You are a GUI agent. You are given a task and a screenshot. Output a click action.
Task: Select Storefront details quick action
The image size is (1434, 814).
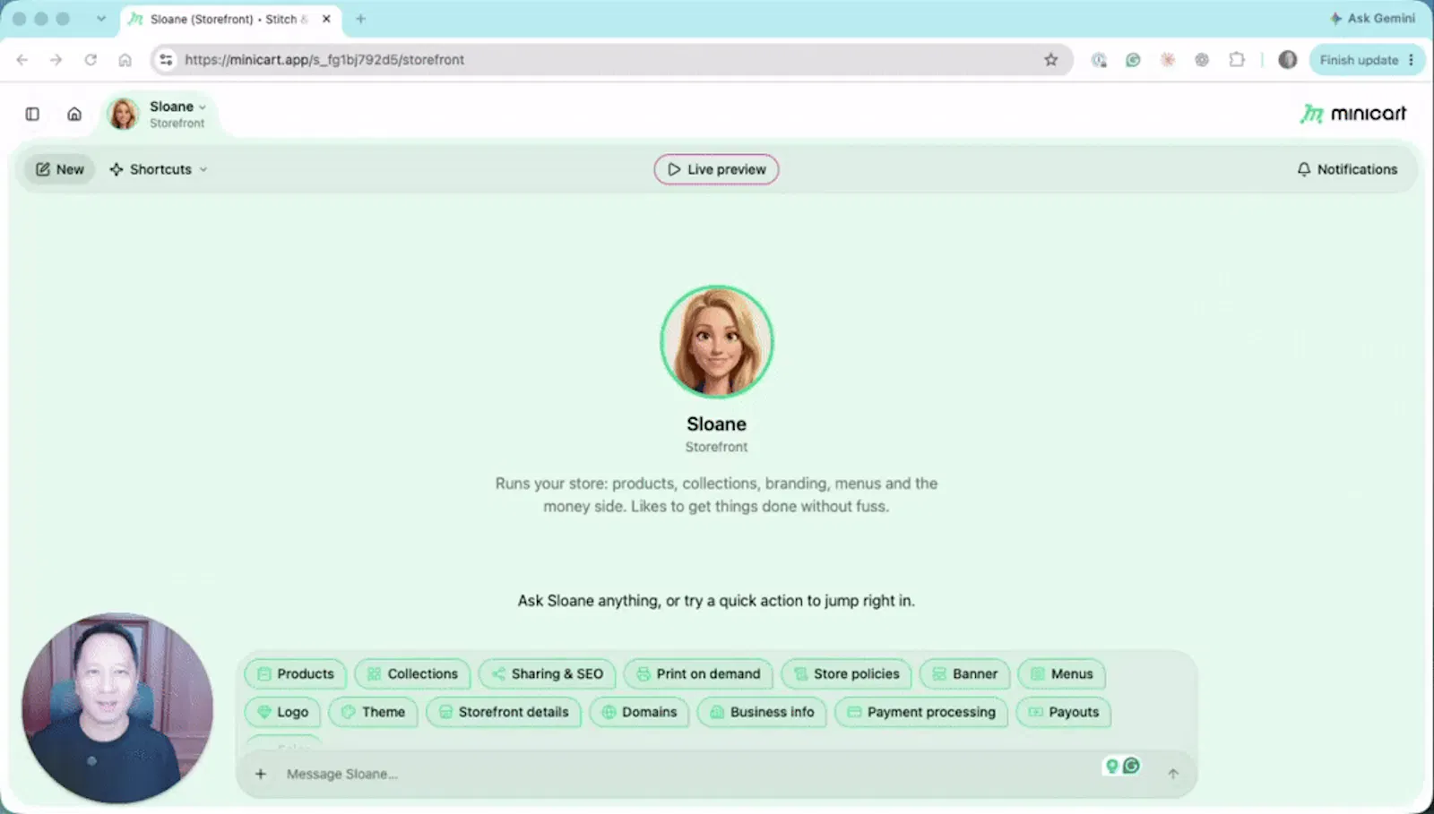coord(504,712)
